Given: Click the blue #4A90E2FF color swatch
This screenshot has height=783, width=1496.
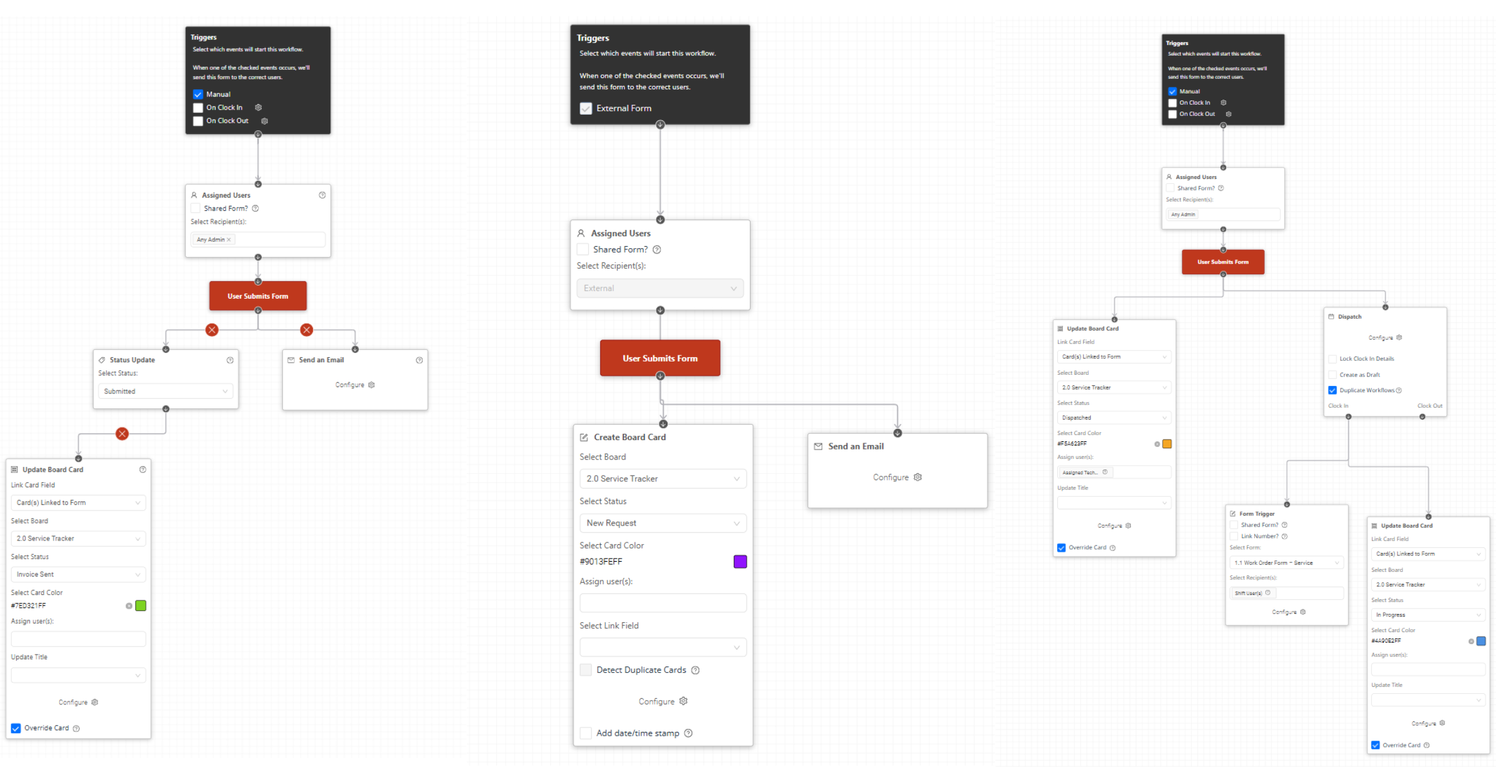Looking at the screenshot, I should click(x=1481, y=641).
